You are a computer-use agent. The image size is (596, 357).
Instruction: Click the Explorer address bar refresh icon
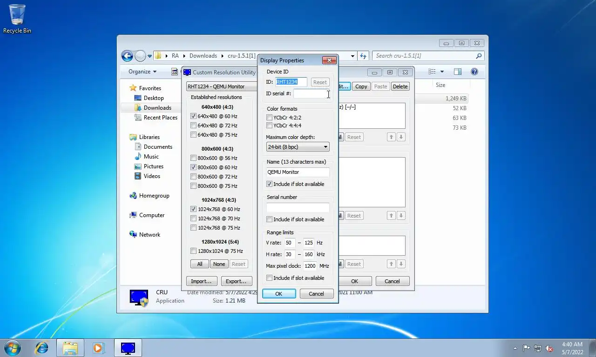coord(363,56)
